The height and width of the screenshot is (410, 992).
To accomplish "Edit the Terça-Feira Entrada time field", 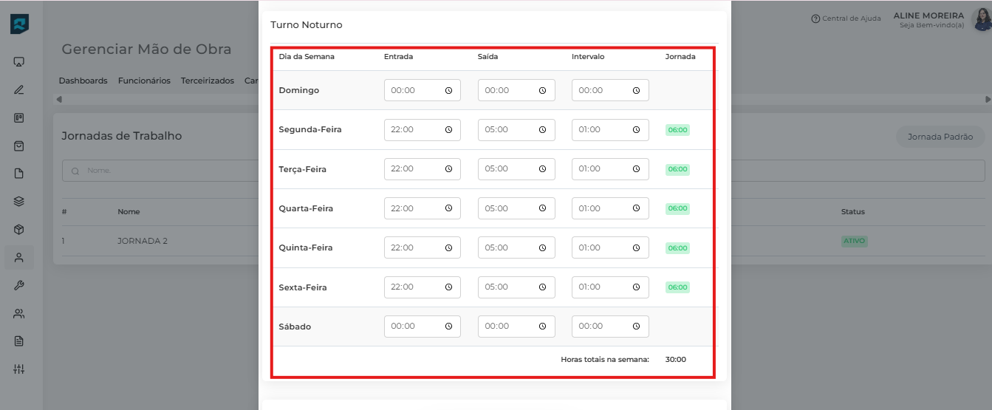I will (414, 169).
